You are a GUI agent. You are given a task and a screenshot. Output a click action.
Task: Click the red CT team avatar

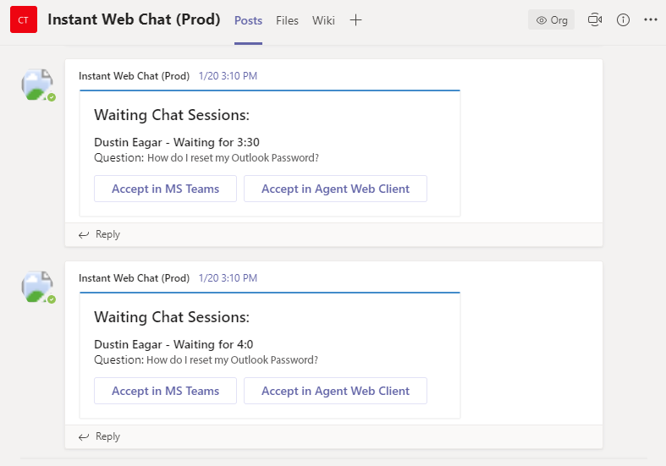click(24, 19)
